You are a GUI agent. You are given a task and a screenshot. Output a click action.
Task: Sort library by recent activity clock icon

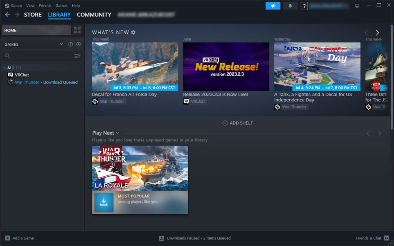point(71,44)
